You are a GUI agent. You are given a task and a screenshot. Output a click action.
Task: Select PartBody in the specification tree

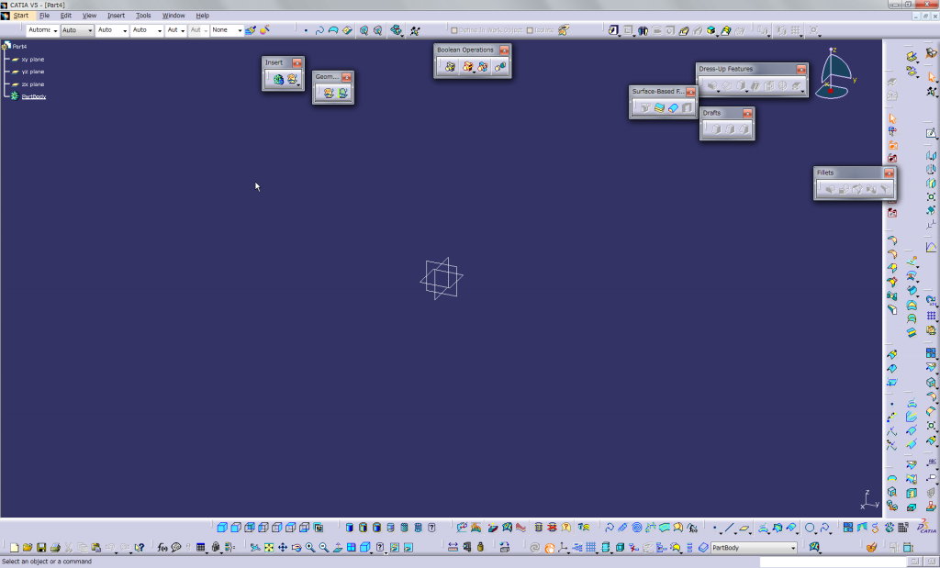point(33,96)
